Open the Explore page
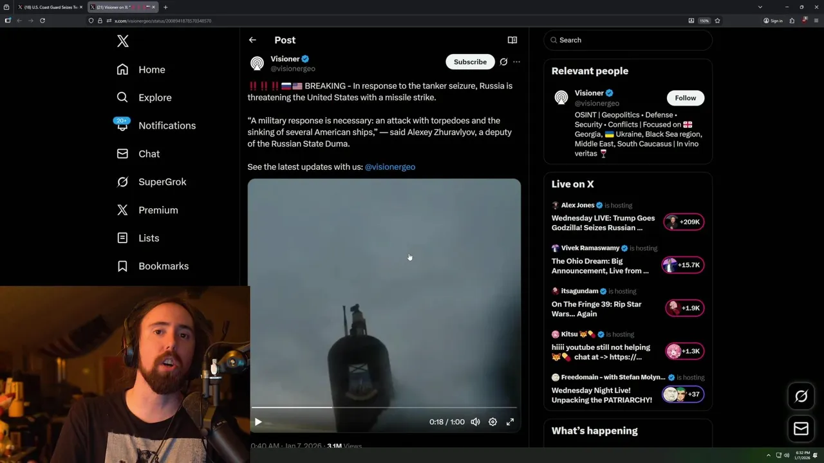The width and height of the screenshot is (824, 463). pyautogui.click(x=144, y=98)
